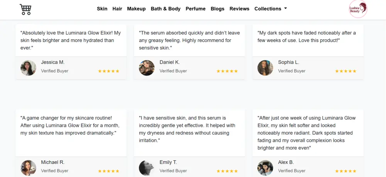Open the Perfume category link
Screen dimensions: 386x177
point(195,8)
